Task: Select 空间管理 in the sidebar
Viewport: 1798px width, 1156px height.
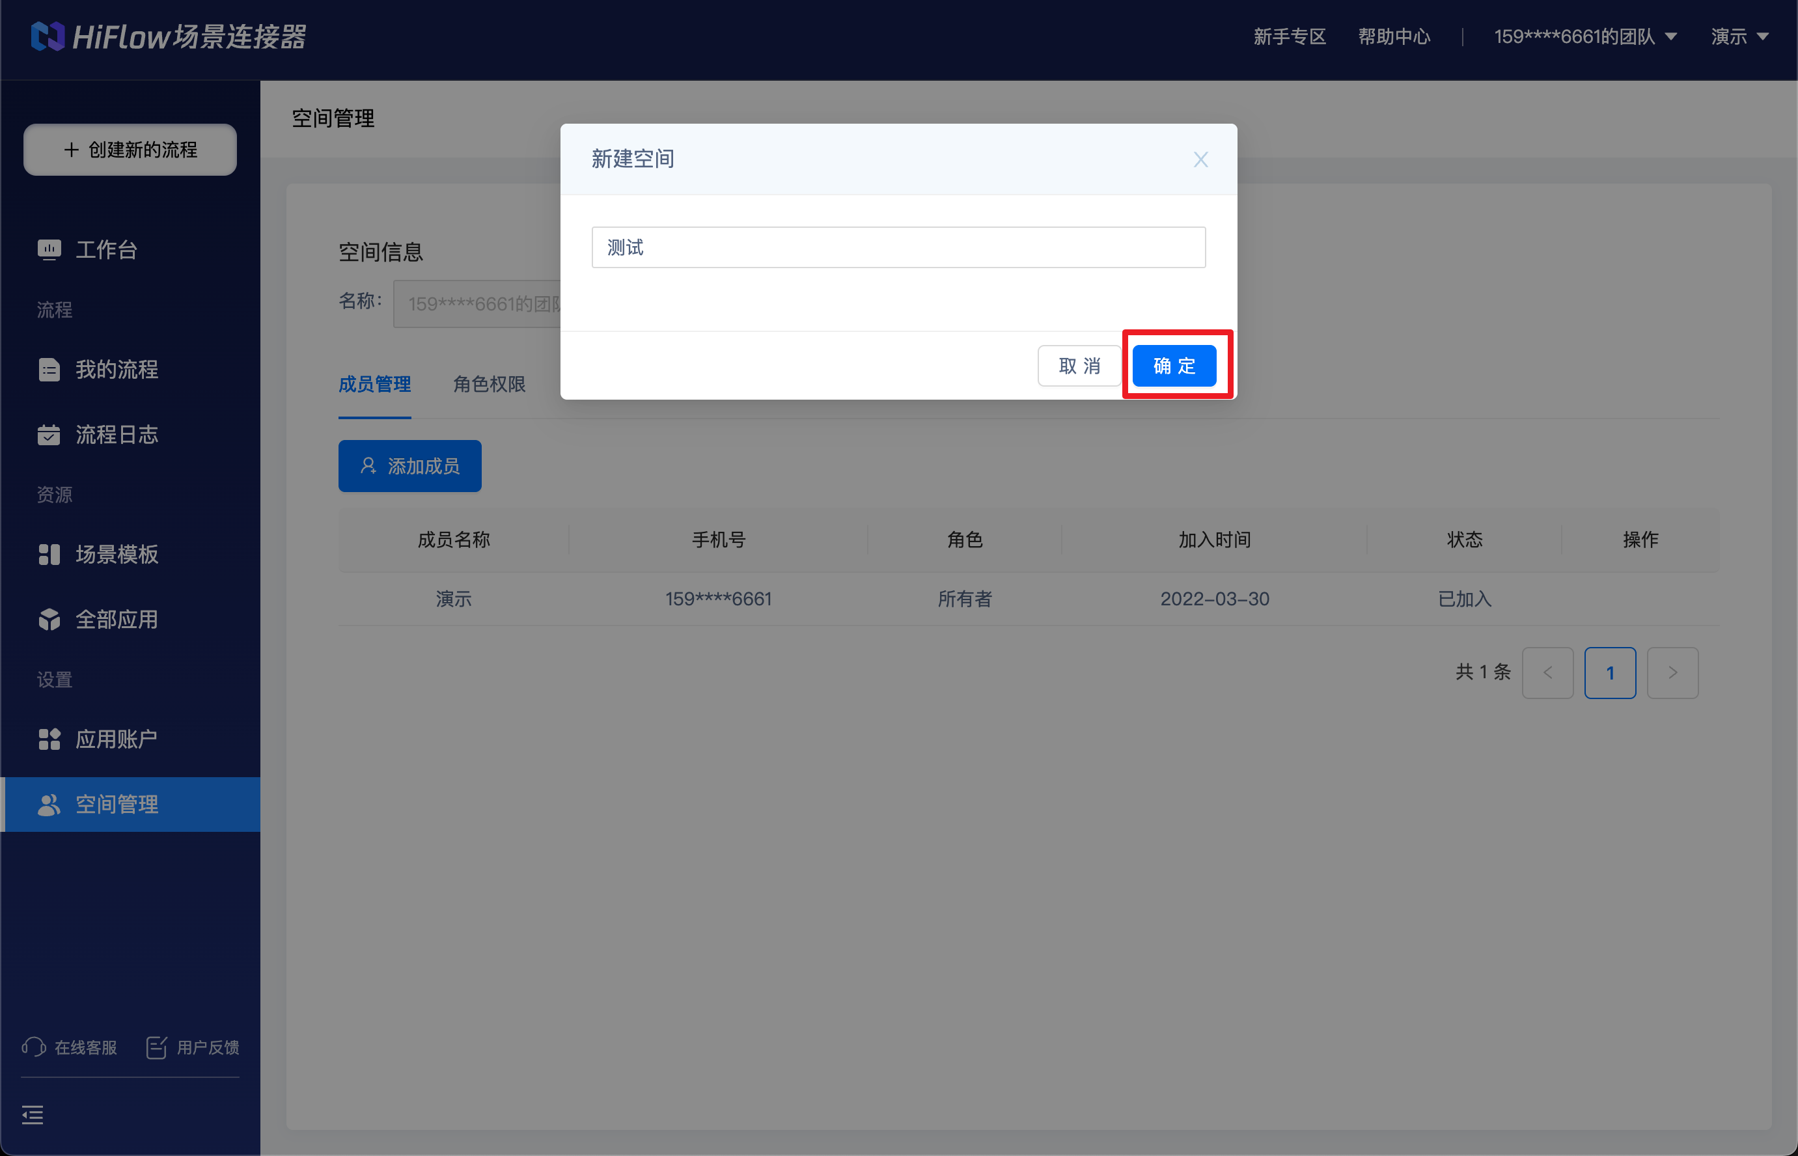Action: [131, 804]
